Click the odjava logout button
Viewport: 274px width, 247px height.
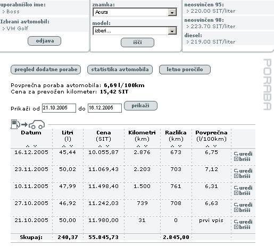click(44, 41)
